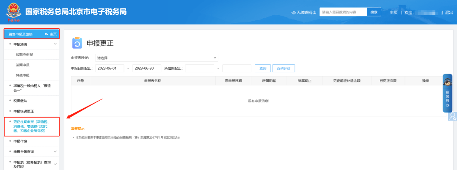
Task: Expand the 申报台账查询 menu section
Action: tap(55, 151)
